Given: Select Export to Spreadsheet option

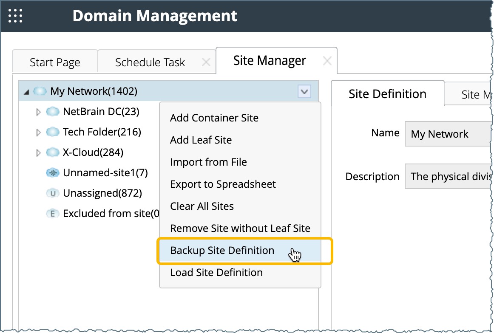Looking at the screenshot, I should [x=223, y=184].
